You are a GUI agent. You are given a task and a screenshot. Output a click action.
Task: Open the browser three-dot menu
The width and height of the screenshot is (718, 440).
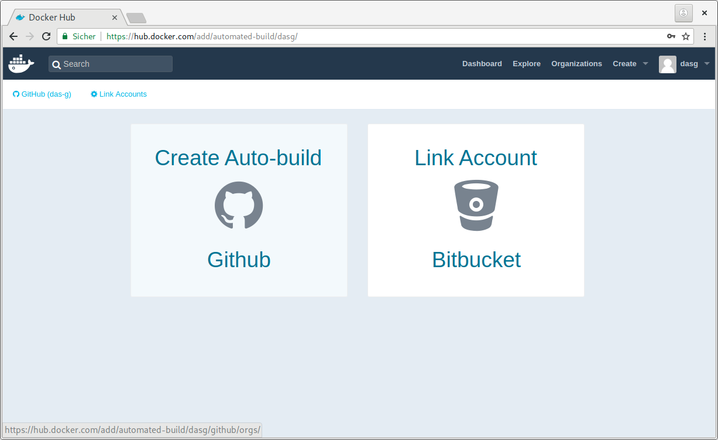(x=704, y=36)
